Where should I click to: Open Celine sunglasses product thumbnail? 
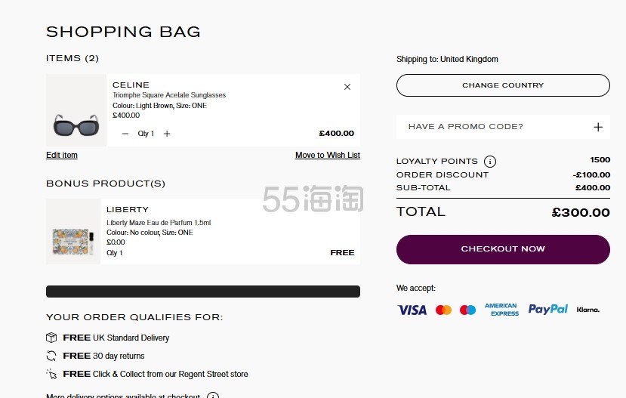point(76,110)
